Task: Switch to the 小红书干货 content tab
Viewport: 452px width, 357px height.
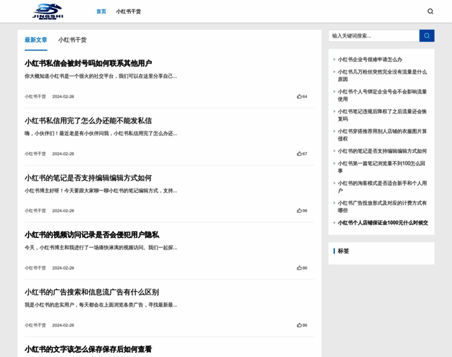Action: click(72, 40)
